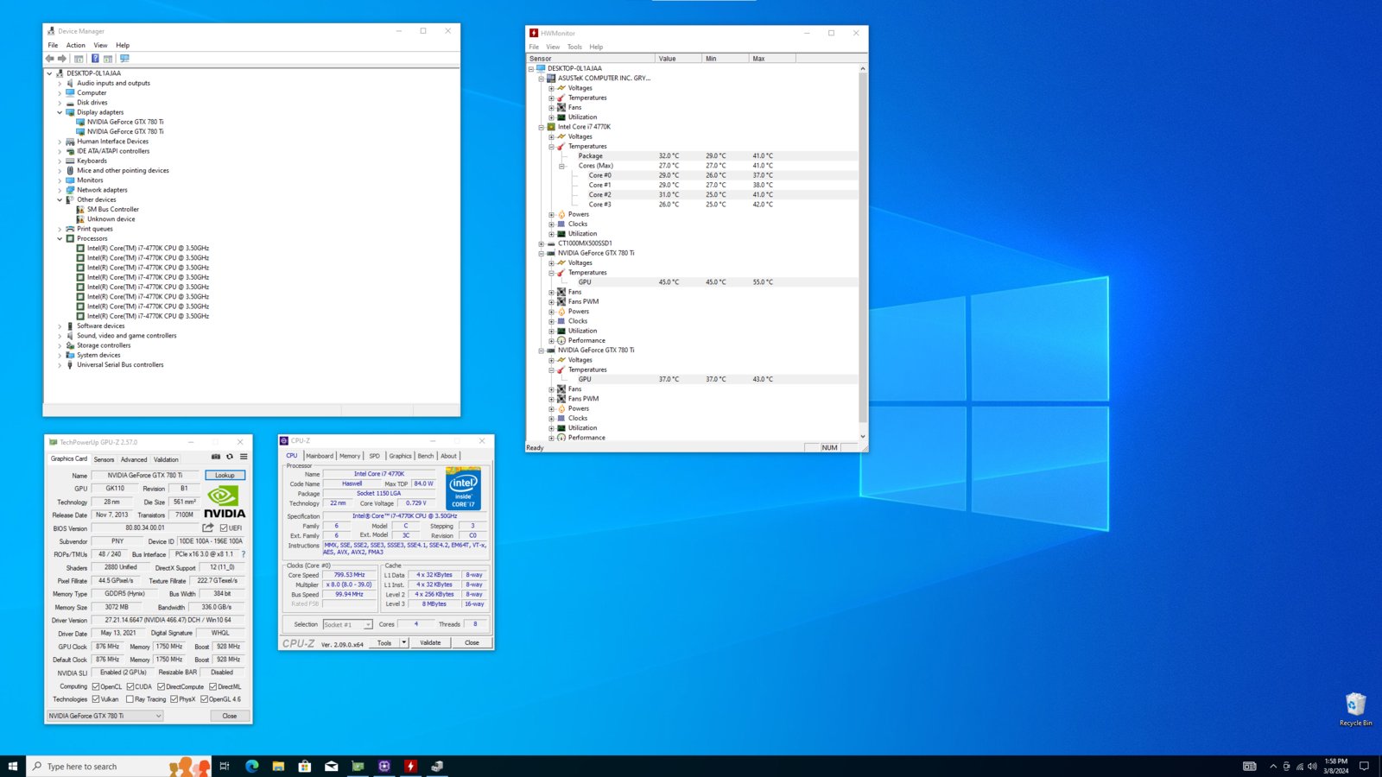Toggle the DirectML checkbox
Image resolution: width=1382 pixels, height=777 pixels.
click(x=213, y=686)
